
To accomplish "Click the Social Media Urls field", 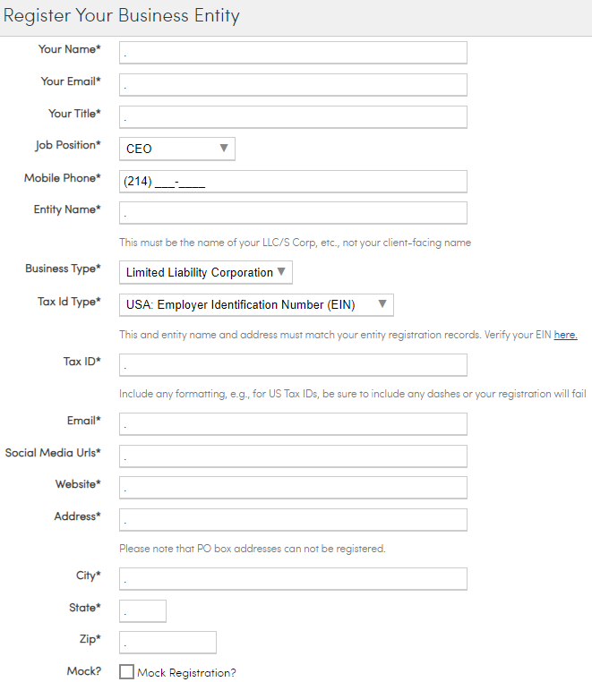I will point(293,456).
